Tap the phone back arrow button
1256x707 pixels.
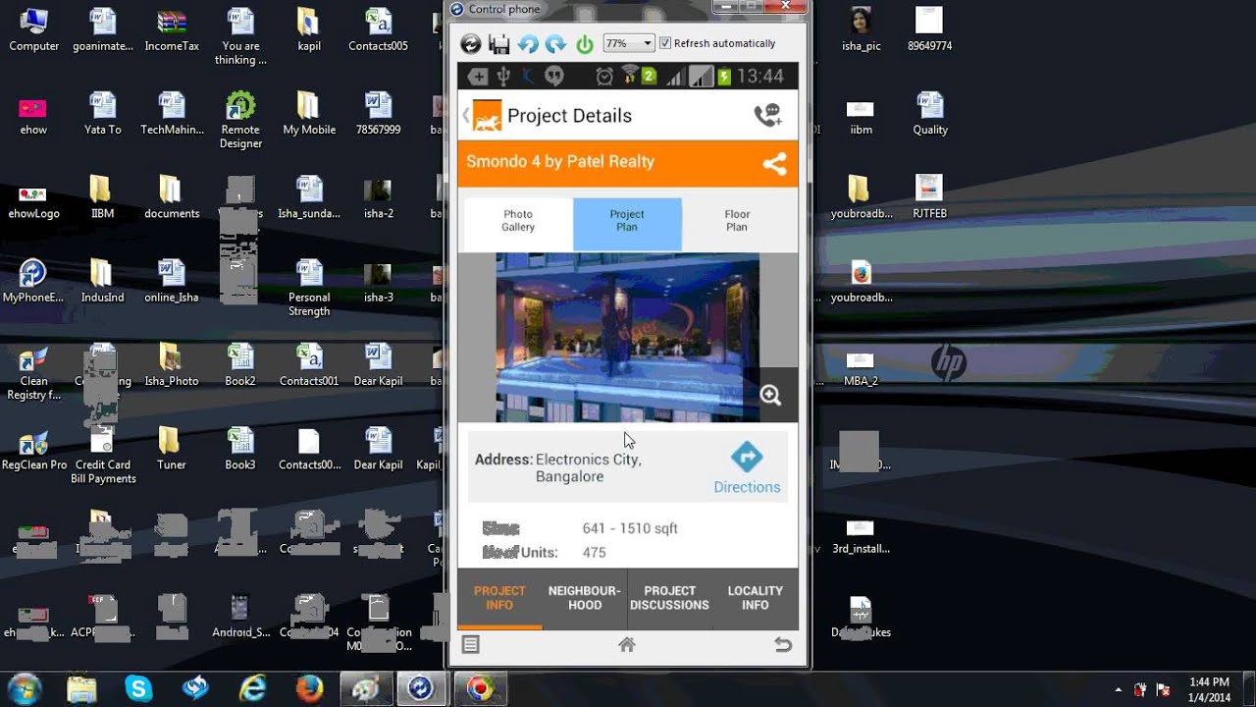click(783, 645)
